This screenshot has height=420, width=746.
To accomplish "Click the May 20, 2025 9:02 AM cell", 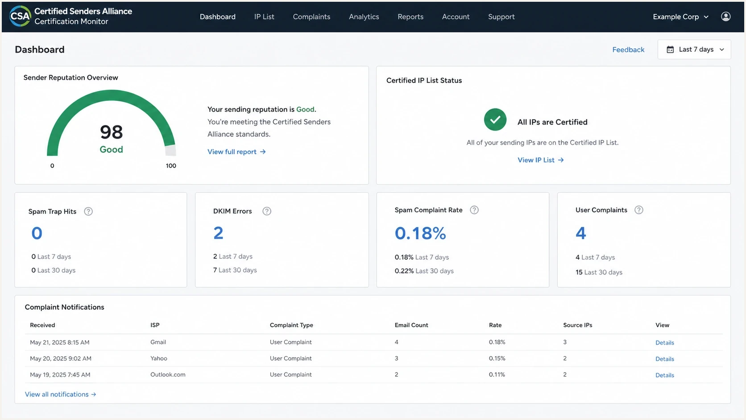I will click(61, 358).
